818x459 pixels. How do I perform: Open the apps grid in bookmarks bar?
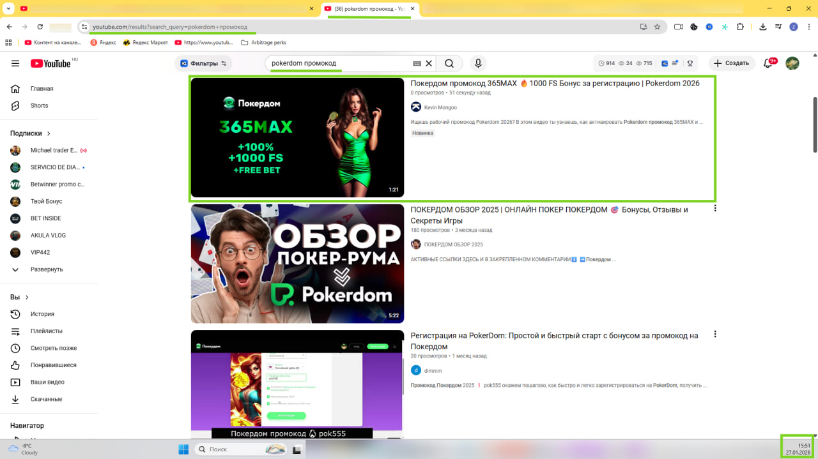[8, 43]
